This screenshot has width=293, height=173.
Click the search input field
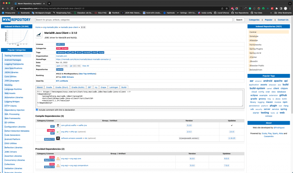pos(134,20)
